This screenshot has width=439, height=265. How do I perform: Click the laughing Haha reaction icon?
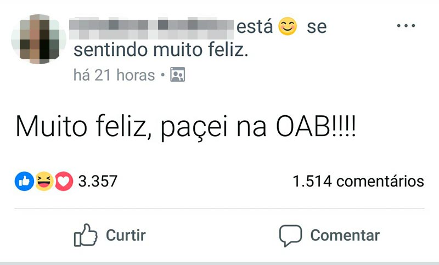tap(44, 181)
